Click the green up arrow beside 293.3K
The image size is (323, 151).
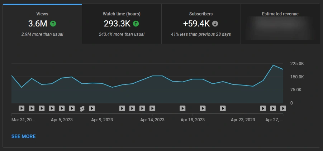click(x=136, y=24)
